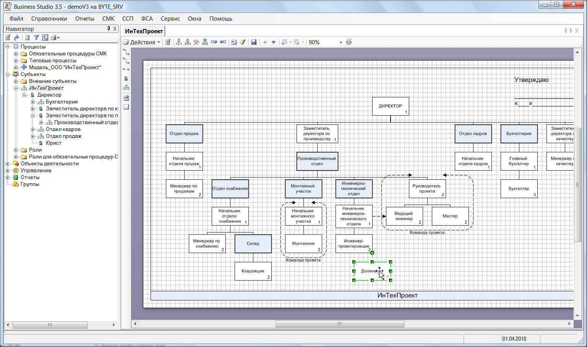Click the hammer and wrench settings icon
Image resolution: width=587 pixels, height=347 pixels.
[196, 42]
